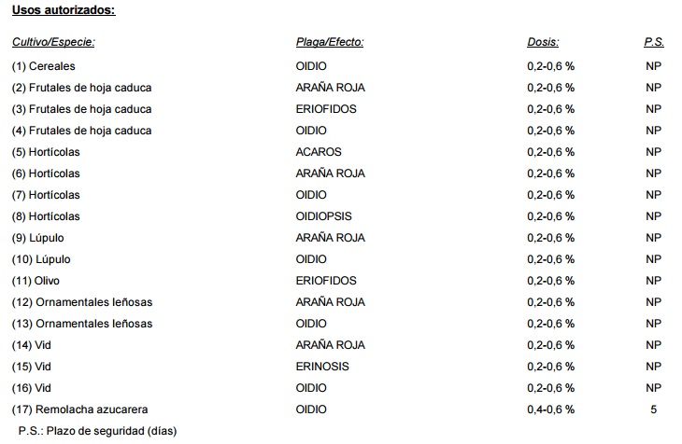Select '(17) Remolacha azucarera' entry

pyautogui.click(x=79, y=409)
